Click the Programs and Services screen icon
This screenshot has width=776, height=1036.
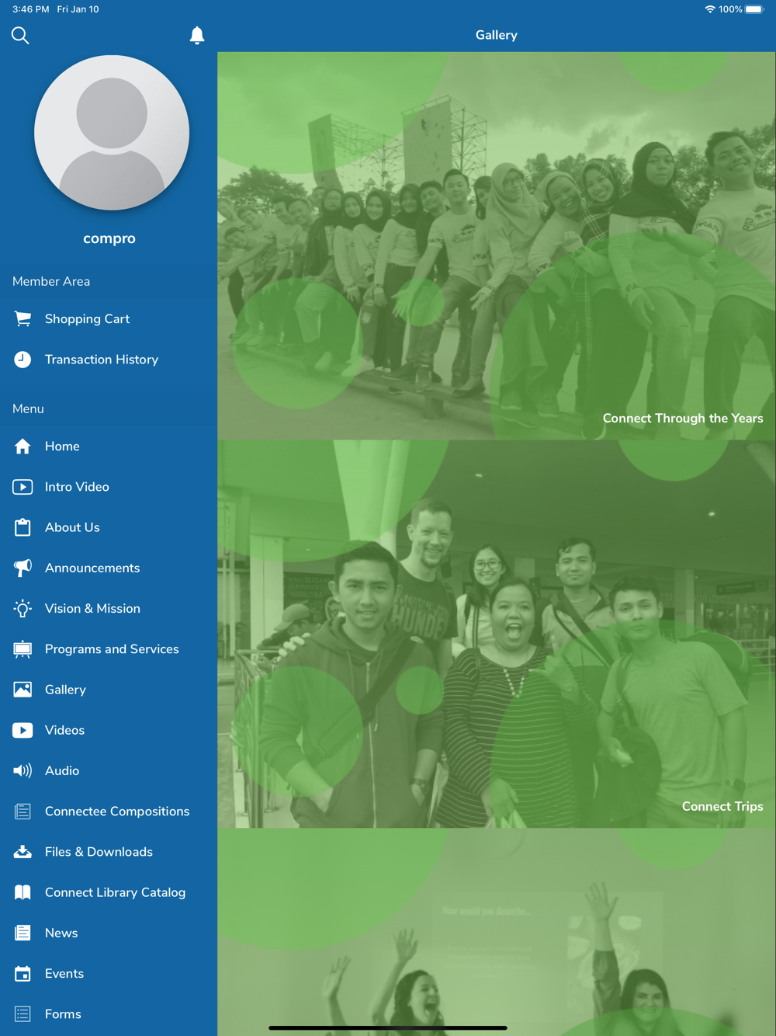coord(23,649)
